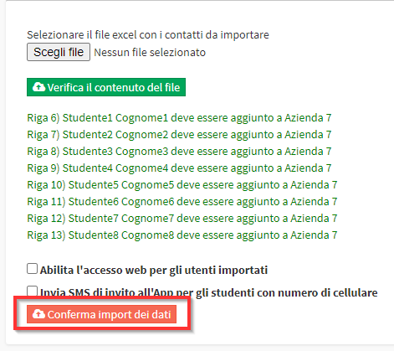
Task: Click the Selezionare il file excel instruction text
Action: coord(148,35)
